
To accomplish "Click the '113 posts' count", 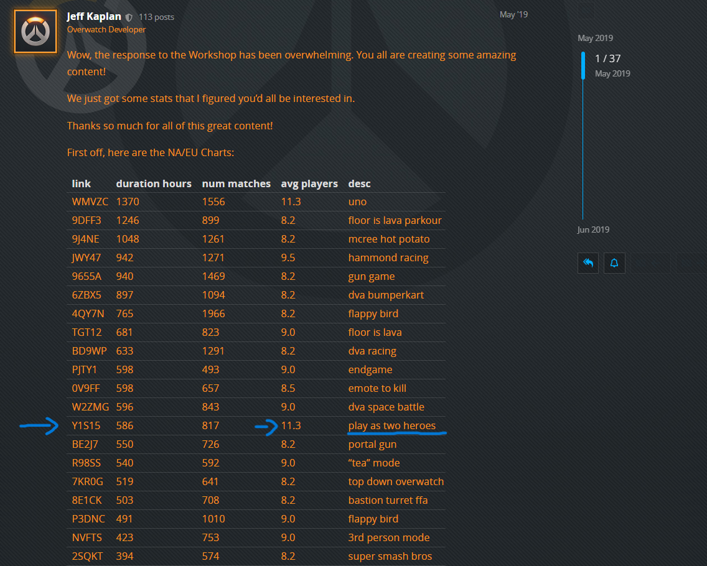I will point(156,17).
